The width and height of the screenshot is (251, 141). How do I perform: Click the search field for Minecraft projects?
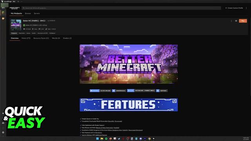click(121, 8)
